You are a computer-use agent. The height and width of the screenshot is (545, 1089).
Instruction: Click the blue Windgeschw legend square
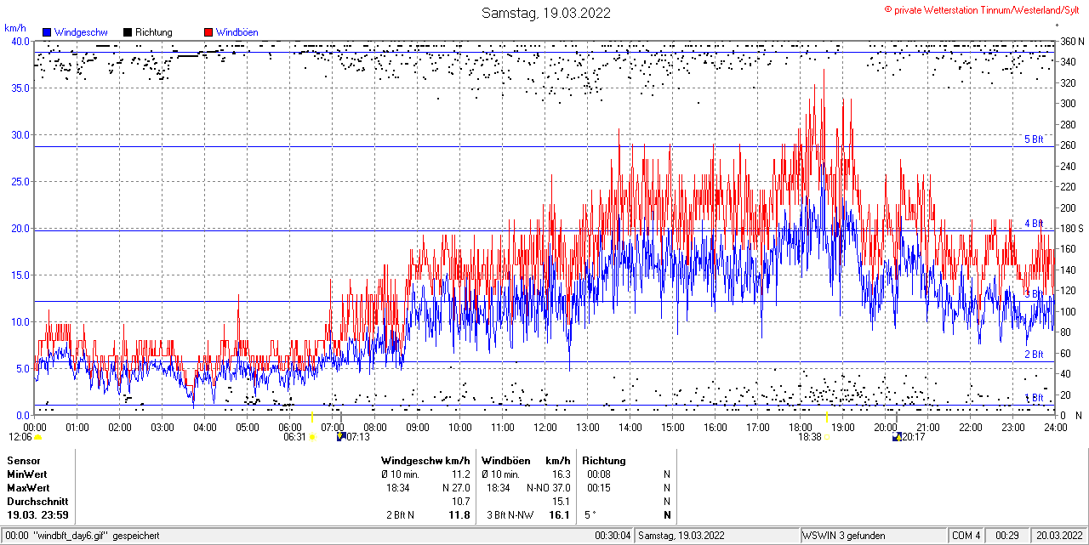(47, 32)
